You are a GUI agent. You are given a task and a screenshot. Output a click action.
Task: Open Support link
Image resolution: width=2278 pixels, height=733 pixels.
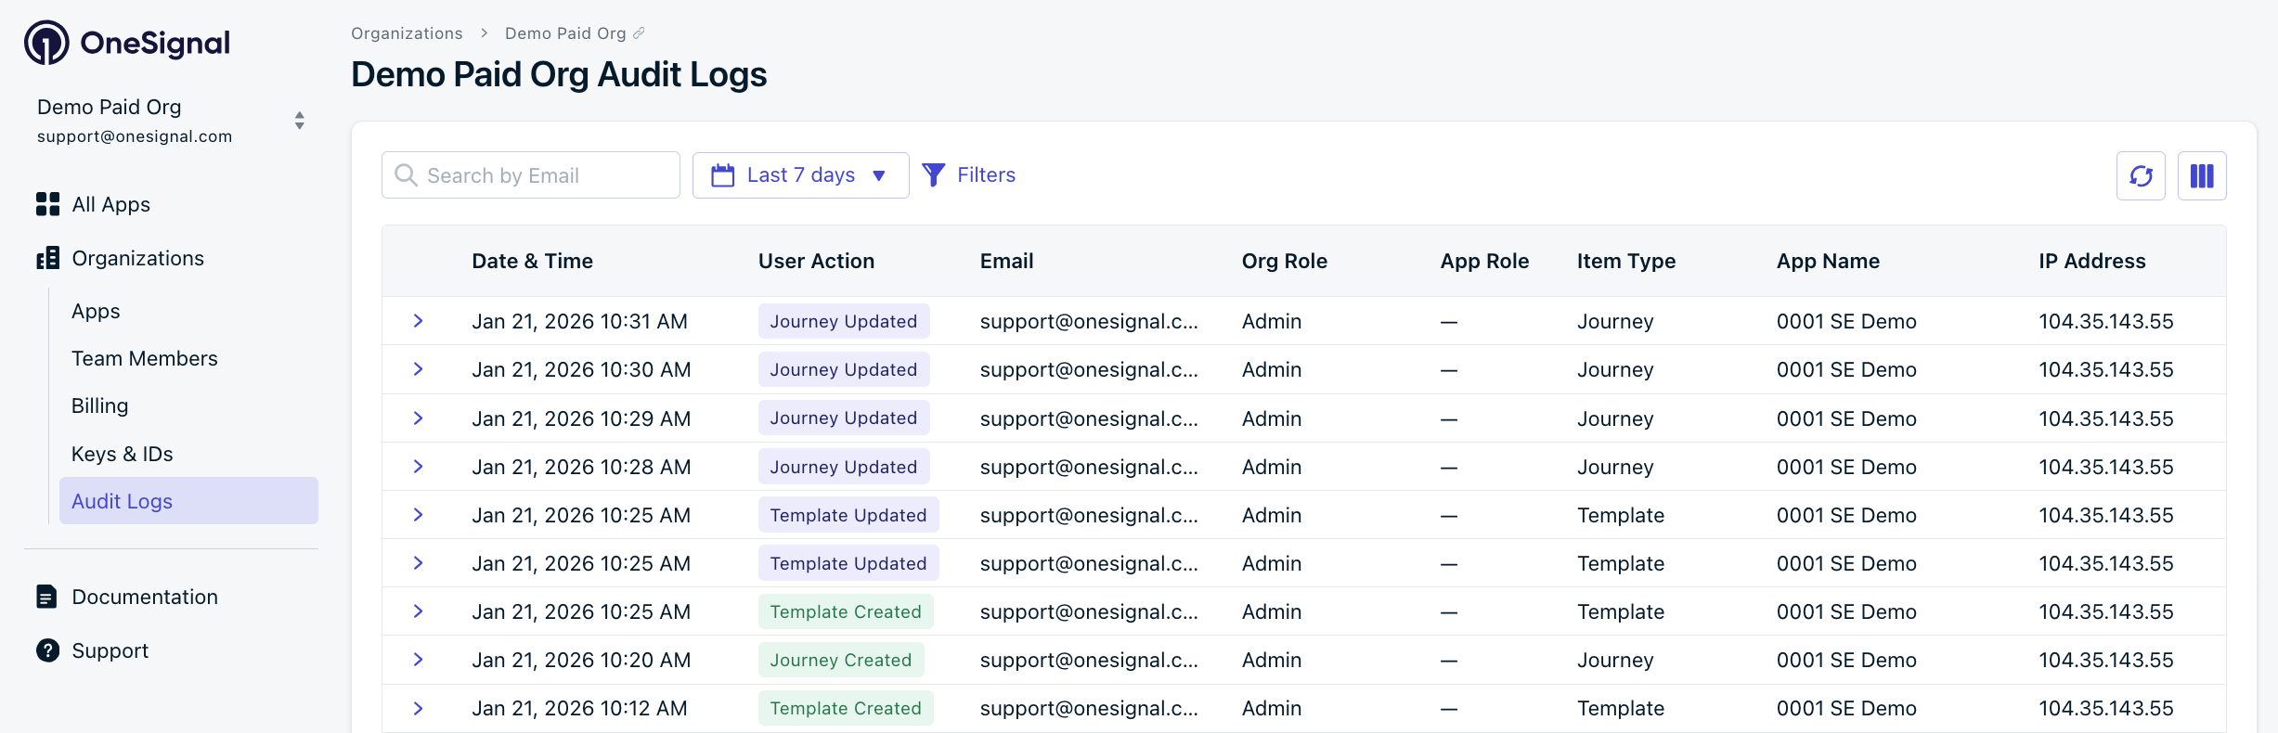click(110, 650)
